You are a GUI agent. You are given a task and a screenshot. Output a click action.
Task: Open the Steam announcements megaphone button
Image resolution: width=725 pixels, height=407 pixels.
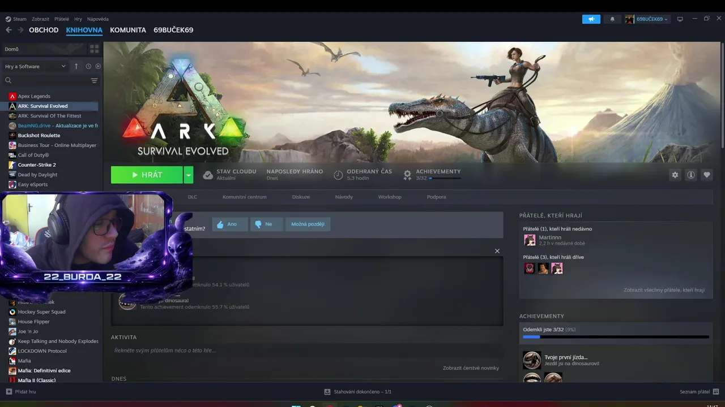click(591, 19)
